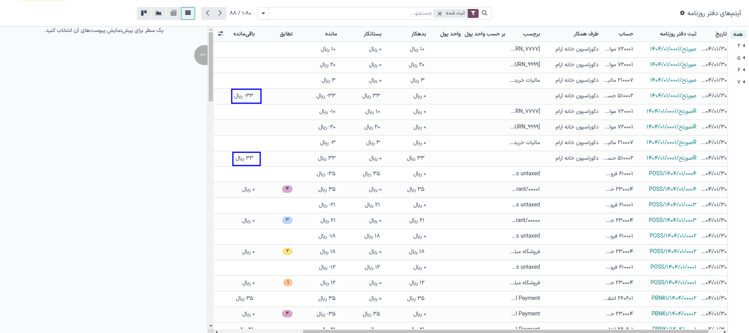
Task: Open the pivot table view
Action: click(x=173, y=13)
